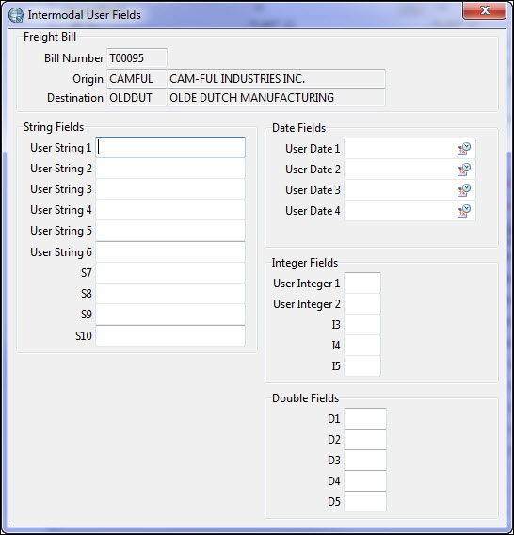Click the D1 double field
The width and height of the screenshot is (514, 535).
coord(365,418)
